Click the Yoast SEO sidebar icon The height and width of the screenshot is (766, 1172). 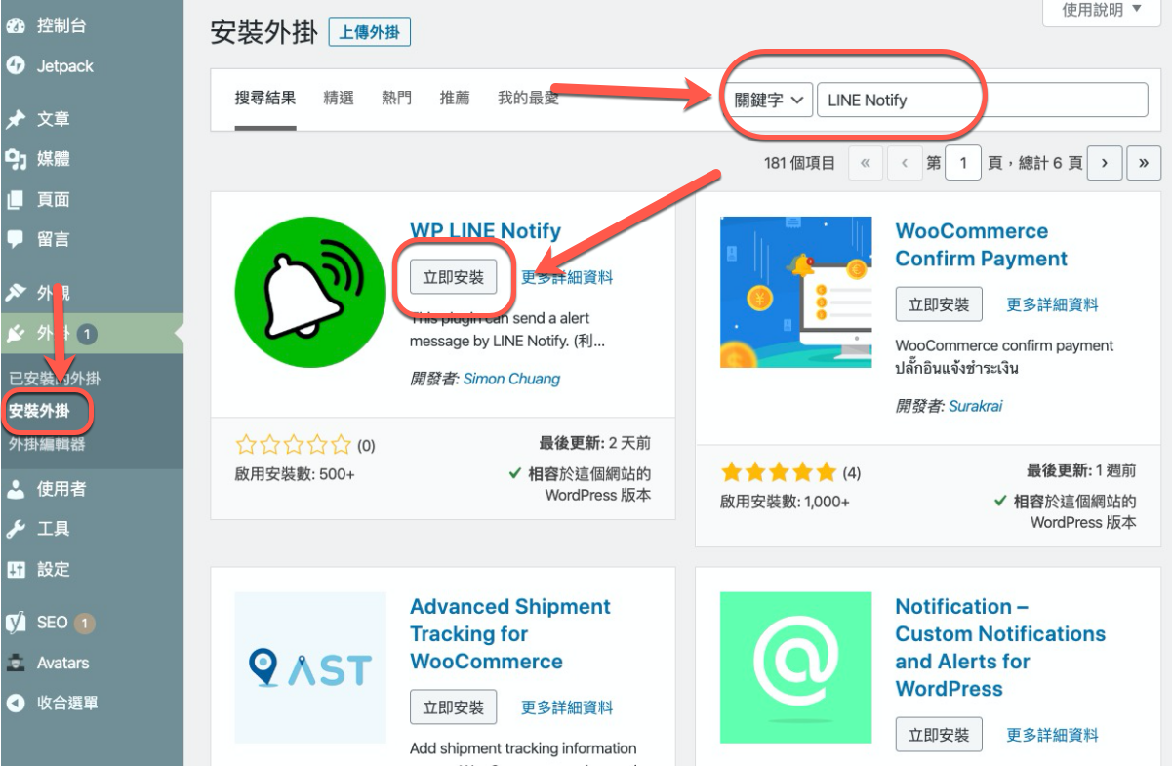[16, 622]
